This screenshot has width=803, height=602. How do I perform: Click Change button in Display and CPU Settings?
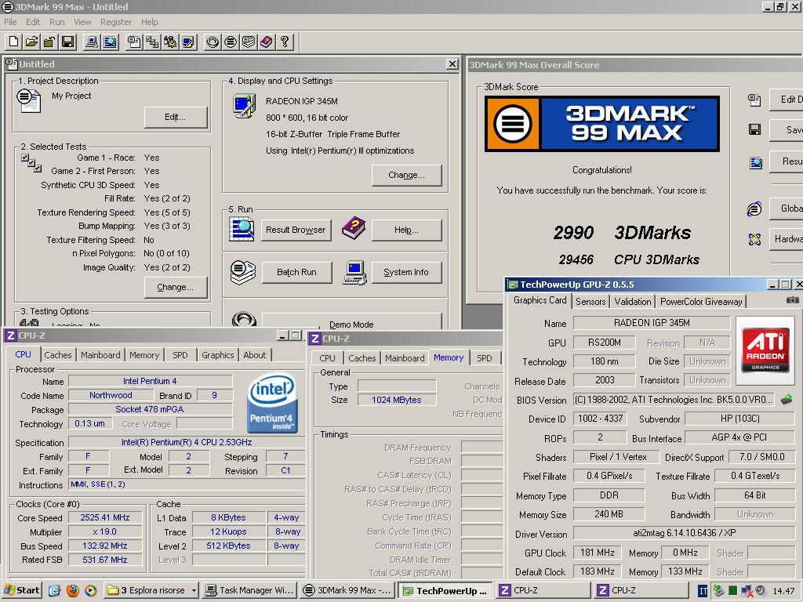click(406, 175)
